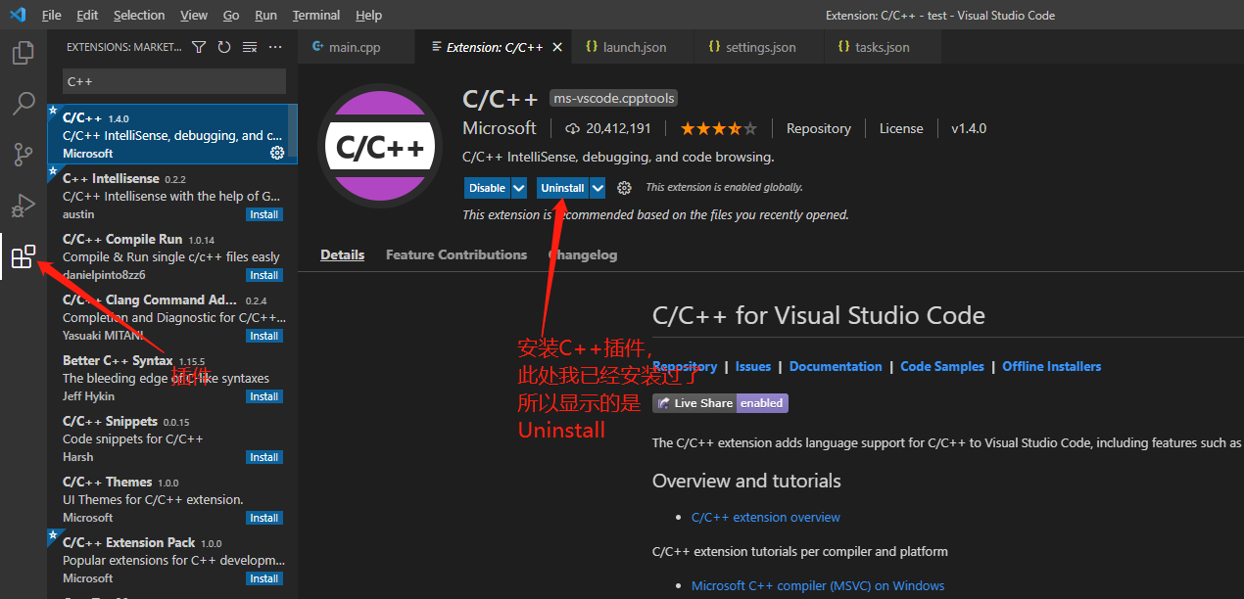The width and height of the screenshot is (1244, 599).
Task: Open the Run and Debug view
Action: pos(24,206)
